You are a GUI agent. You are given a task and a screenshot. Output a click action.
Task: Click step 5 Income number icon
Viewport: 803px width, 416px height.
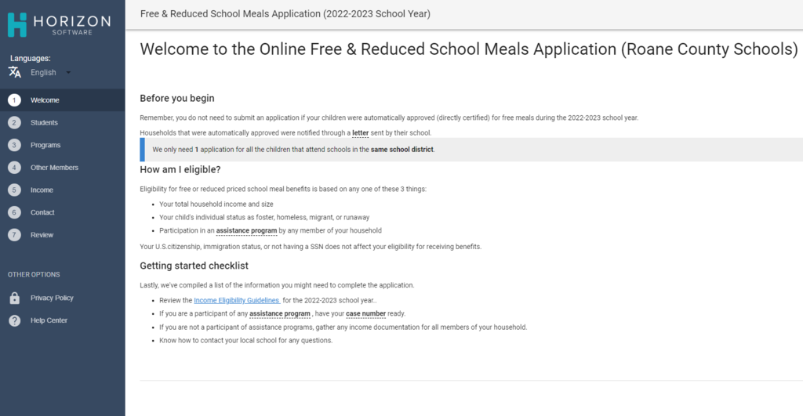pyautogui.click(x=14, y=190)
